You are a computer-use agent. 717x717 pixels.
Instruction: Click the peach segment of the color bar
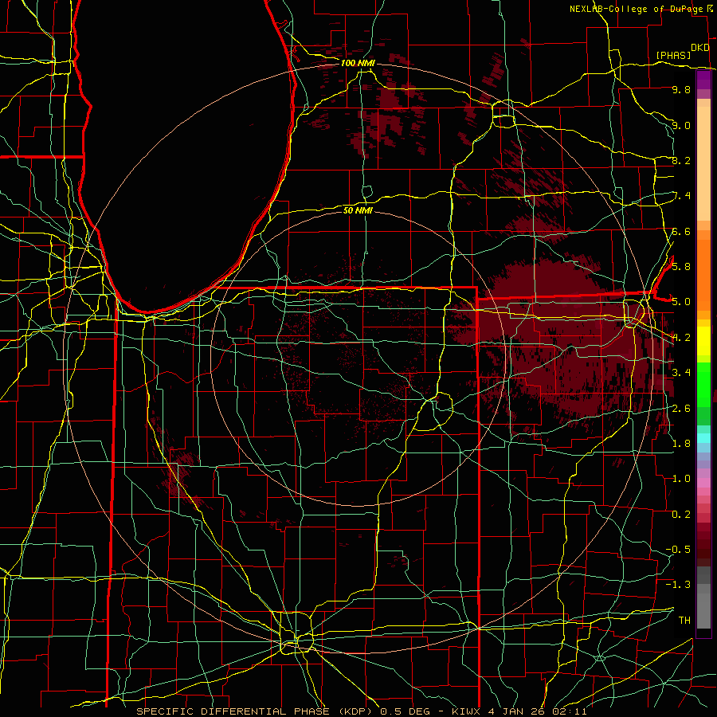click(703, 160)
